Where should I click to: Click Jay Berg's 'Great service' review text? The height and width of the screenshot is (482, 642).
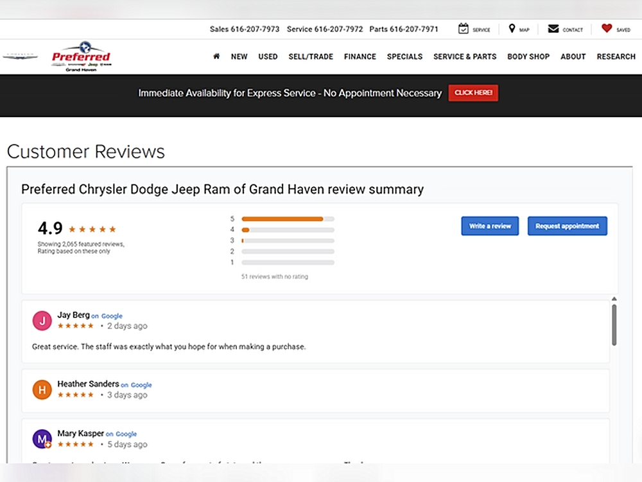click(x=169, y=347)
